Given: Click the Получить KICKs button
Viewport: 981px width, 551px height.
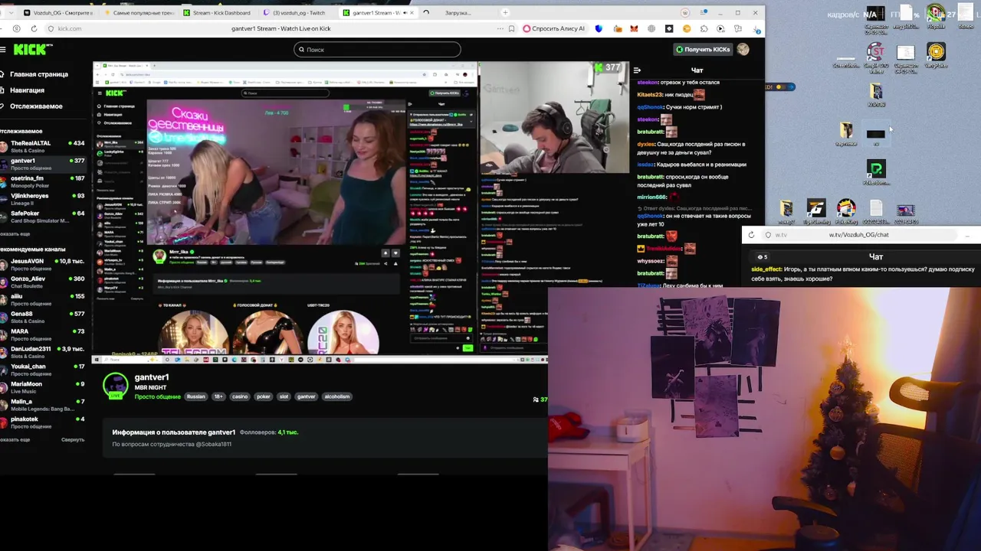Looking at the screenshot, I should (703, 49).
